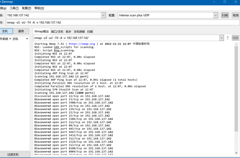
Task: Click the line 'Discovered open port 3306/tcp'
Action: (74, 119)
